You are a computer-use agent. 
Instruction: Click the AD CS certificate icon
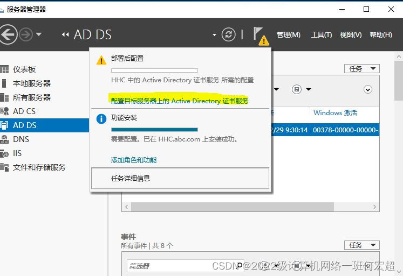(x=4, y=111)
